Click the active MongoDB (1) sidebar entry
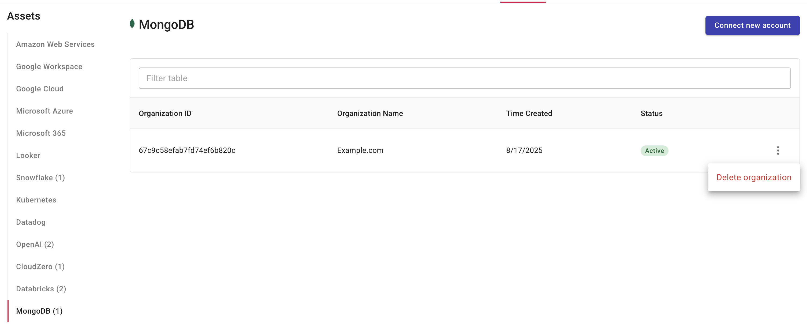This screenshot has width=807, height=331. click(39, 311)
